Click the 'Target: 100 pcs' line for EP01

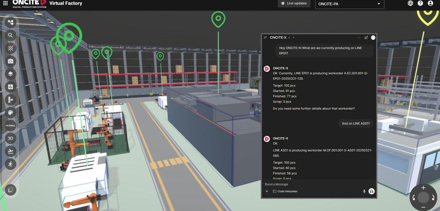click(x=284, y=85)
